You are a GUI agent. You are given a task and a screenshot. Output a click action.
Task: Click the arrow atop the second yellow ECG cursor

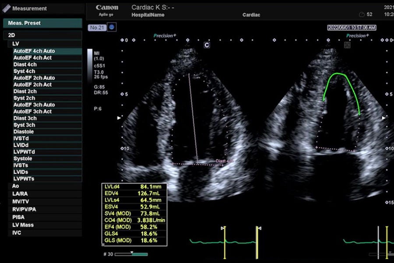click(260, 228)
